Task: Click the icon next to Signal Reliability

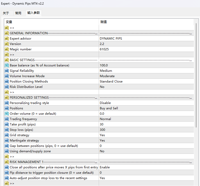Action: [7, 71]
